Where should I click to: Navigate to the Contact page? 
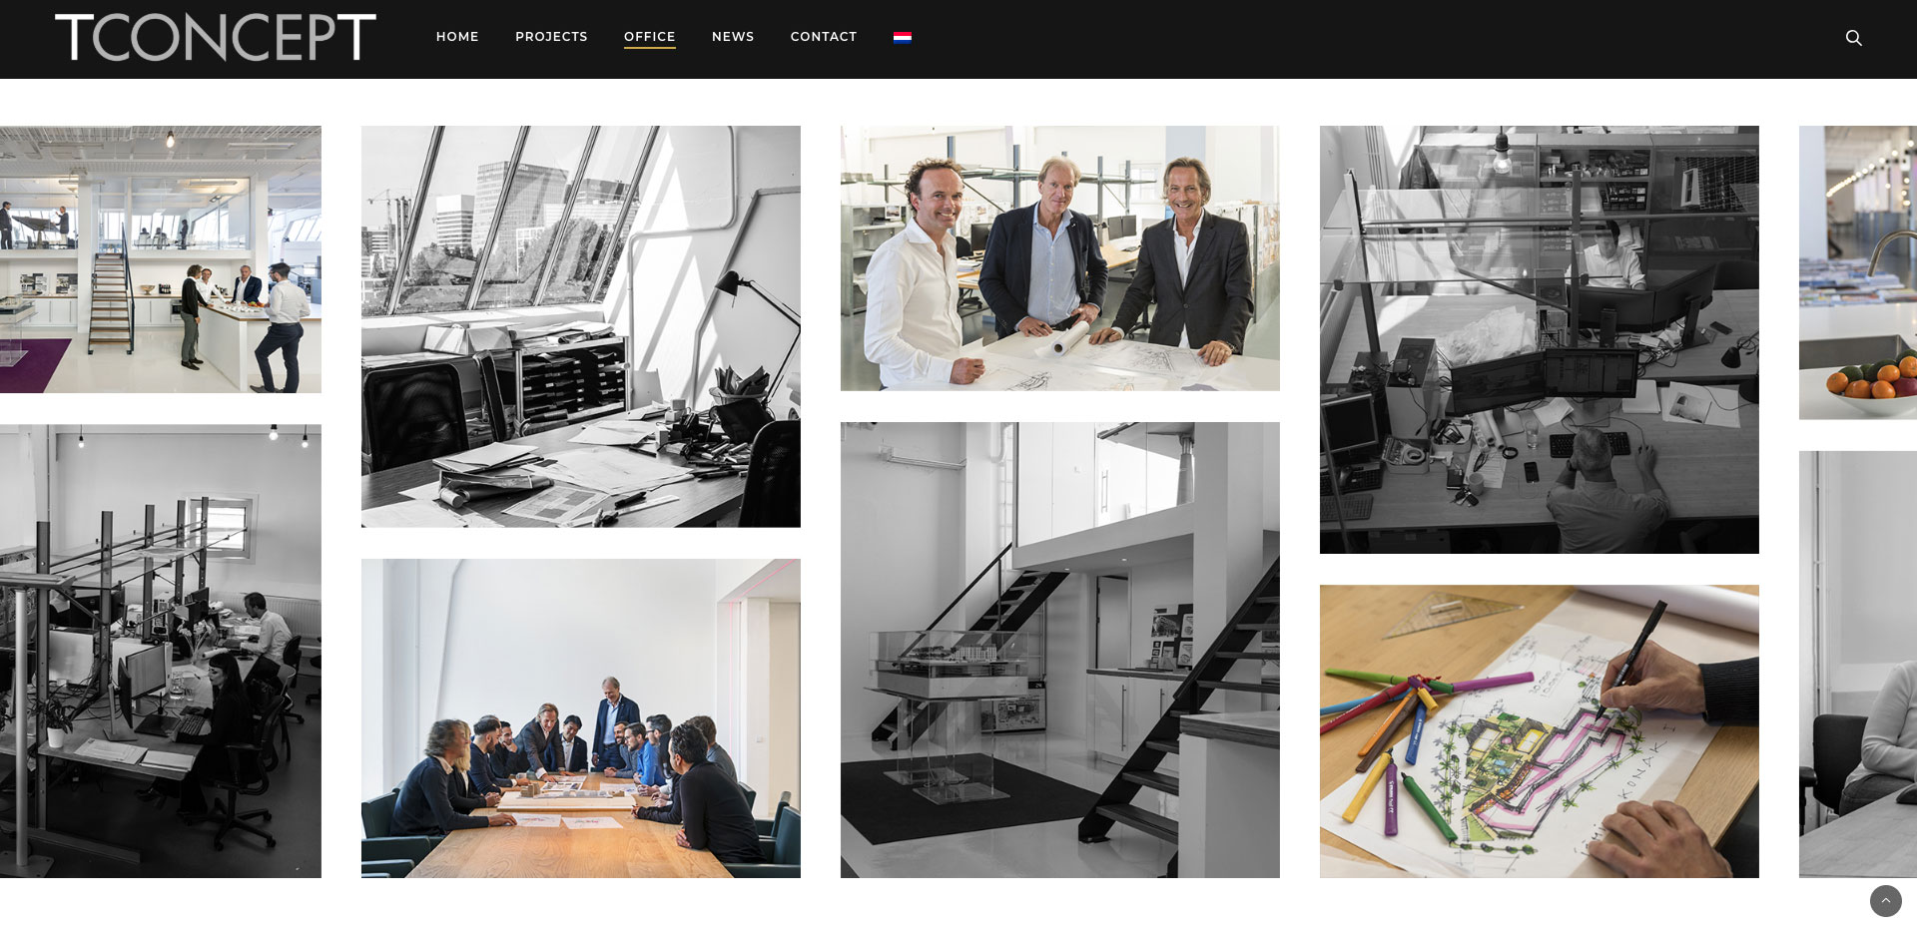click(824, 37)
